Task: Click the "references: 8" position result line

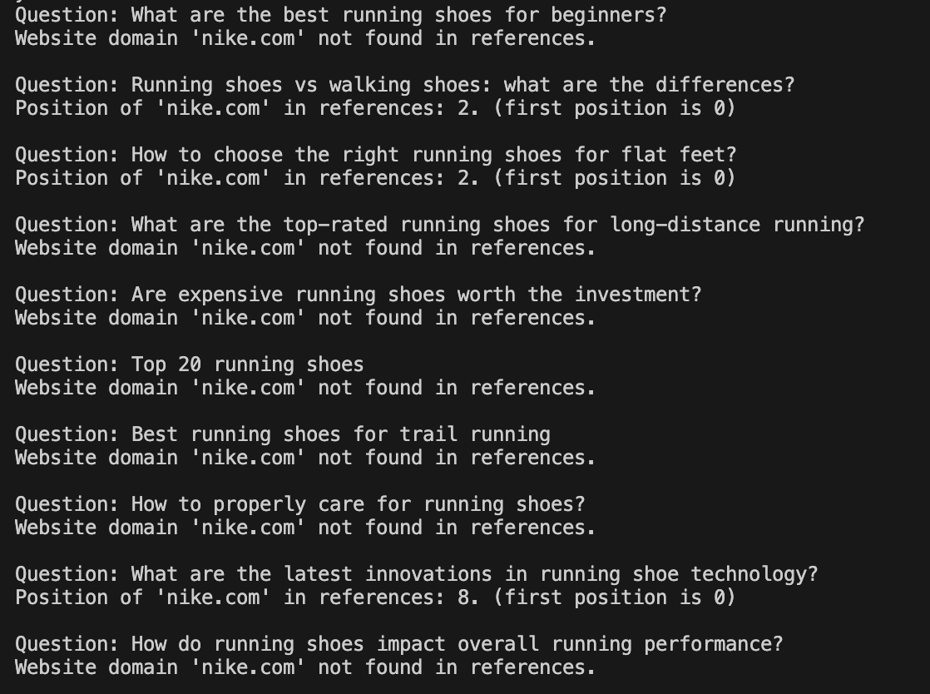Action: (x=375, y=597)
